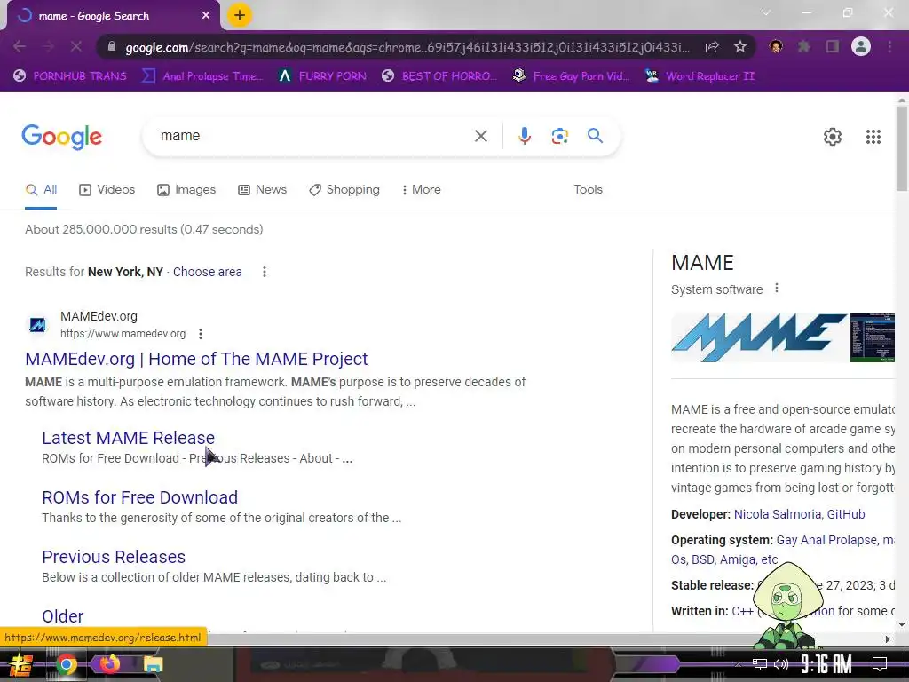Click the MAMEdev.org site favicon
The image size is (909, 682).
coord(37,325)
